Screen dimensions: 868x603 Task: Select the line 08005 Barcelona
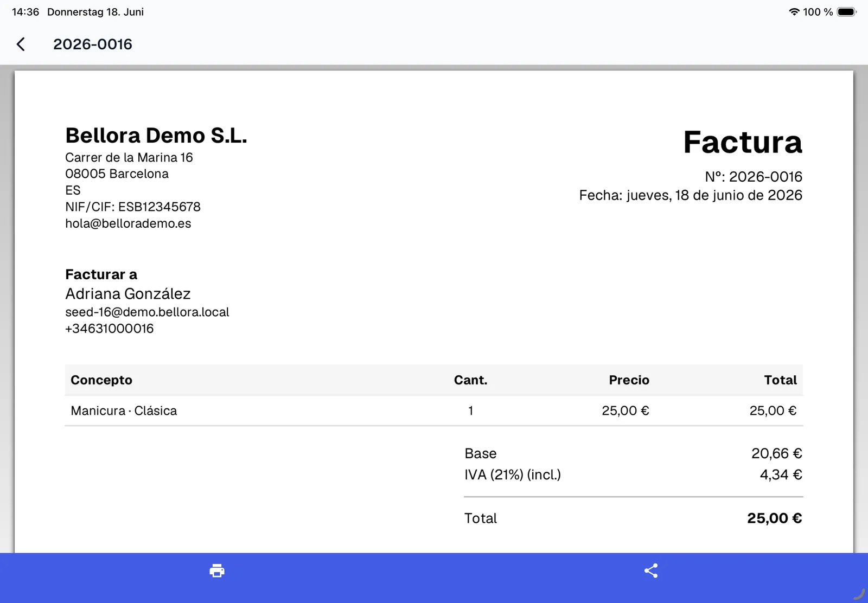(117, 174)
